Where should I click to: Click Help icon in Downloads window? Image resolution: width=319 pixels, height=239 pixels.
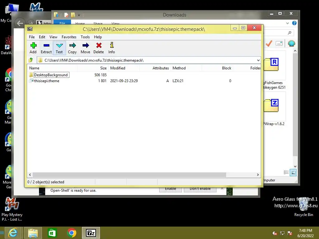click(294, 23)
